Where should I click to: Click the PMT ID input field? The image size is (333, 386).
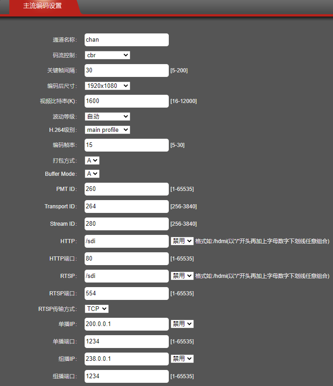tap(127, 189)
